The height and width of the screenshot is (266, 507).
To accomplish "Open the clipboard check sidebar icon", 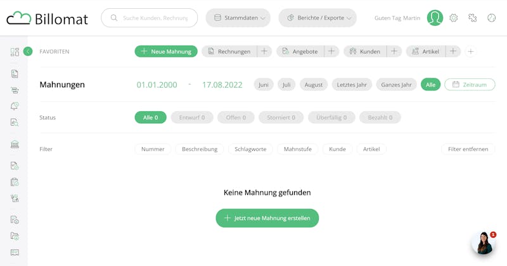I will pos(15,182).
